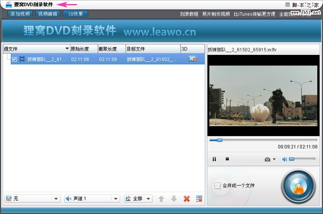
Task: Click the time display 00:09:21 / 02:11:06
Action: (298, 147)
